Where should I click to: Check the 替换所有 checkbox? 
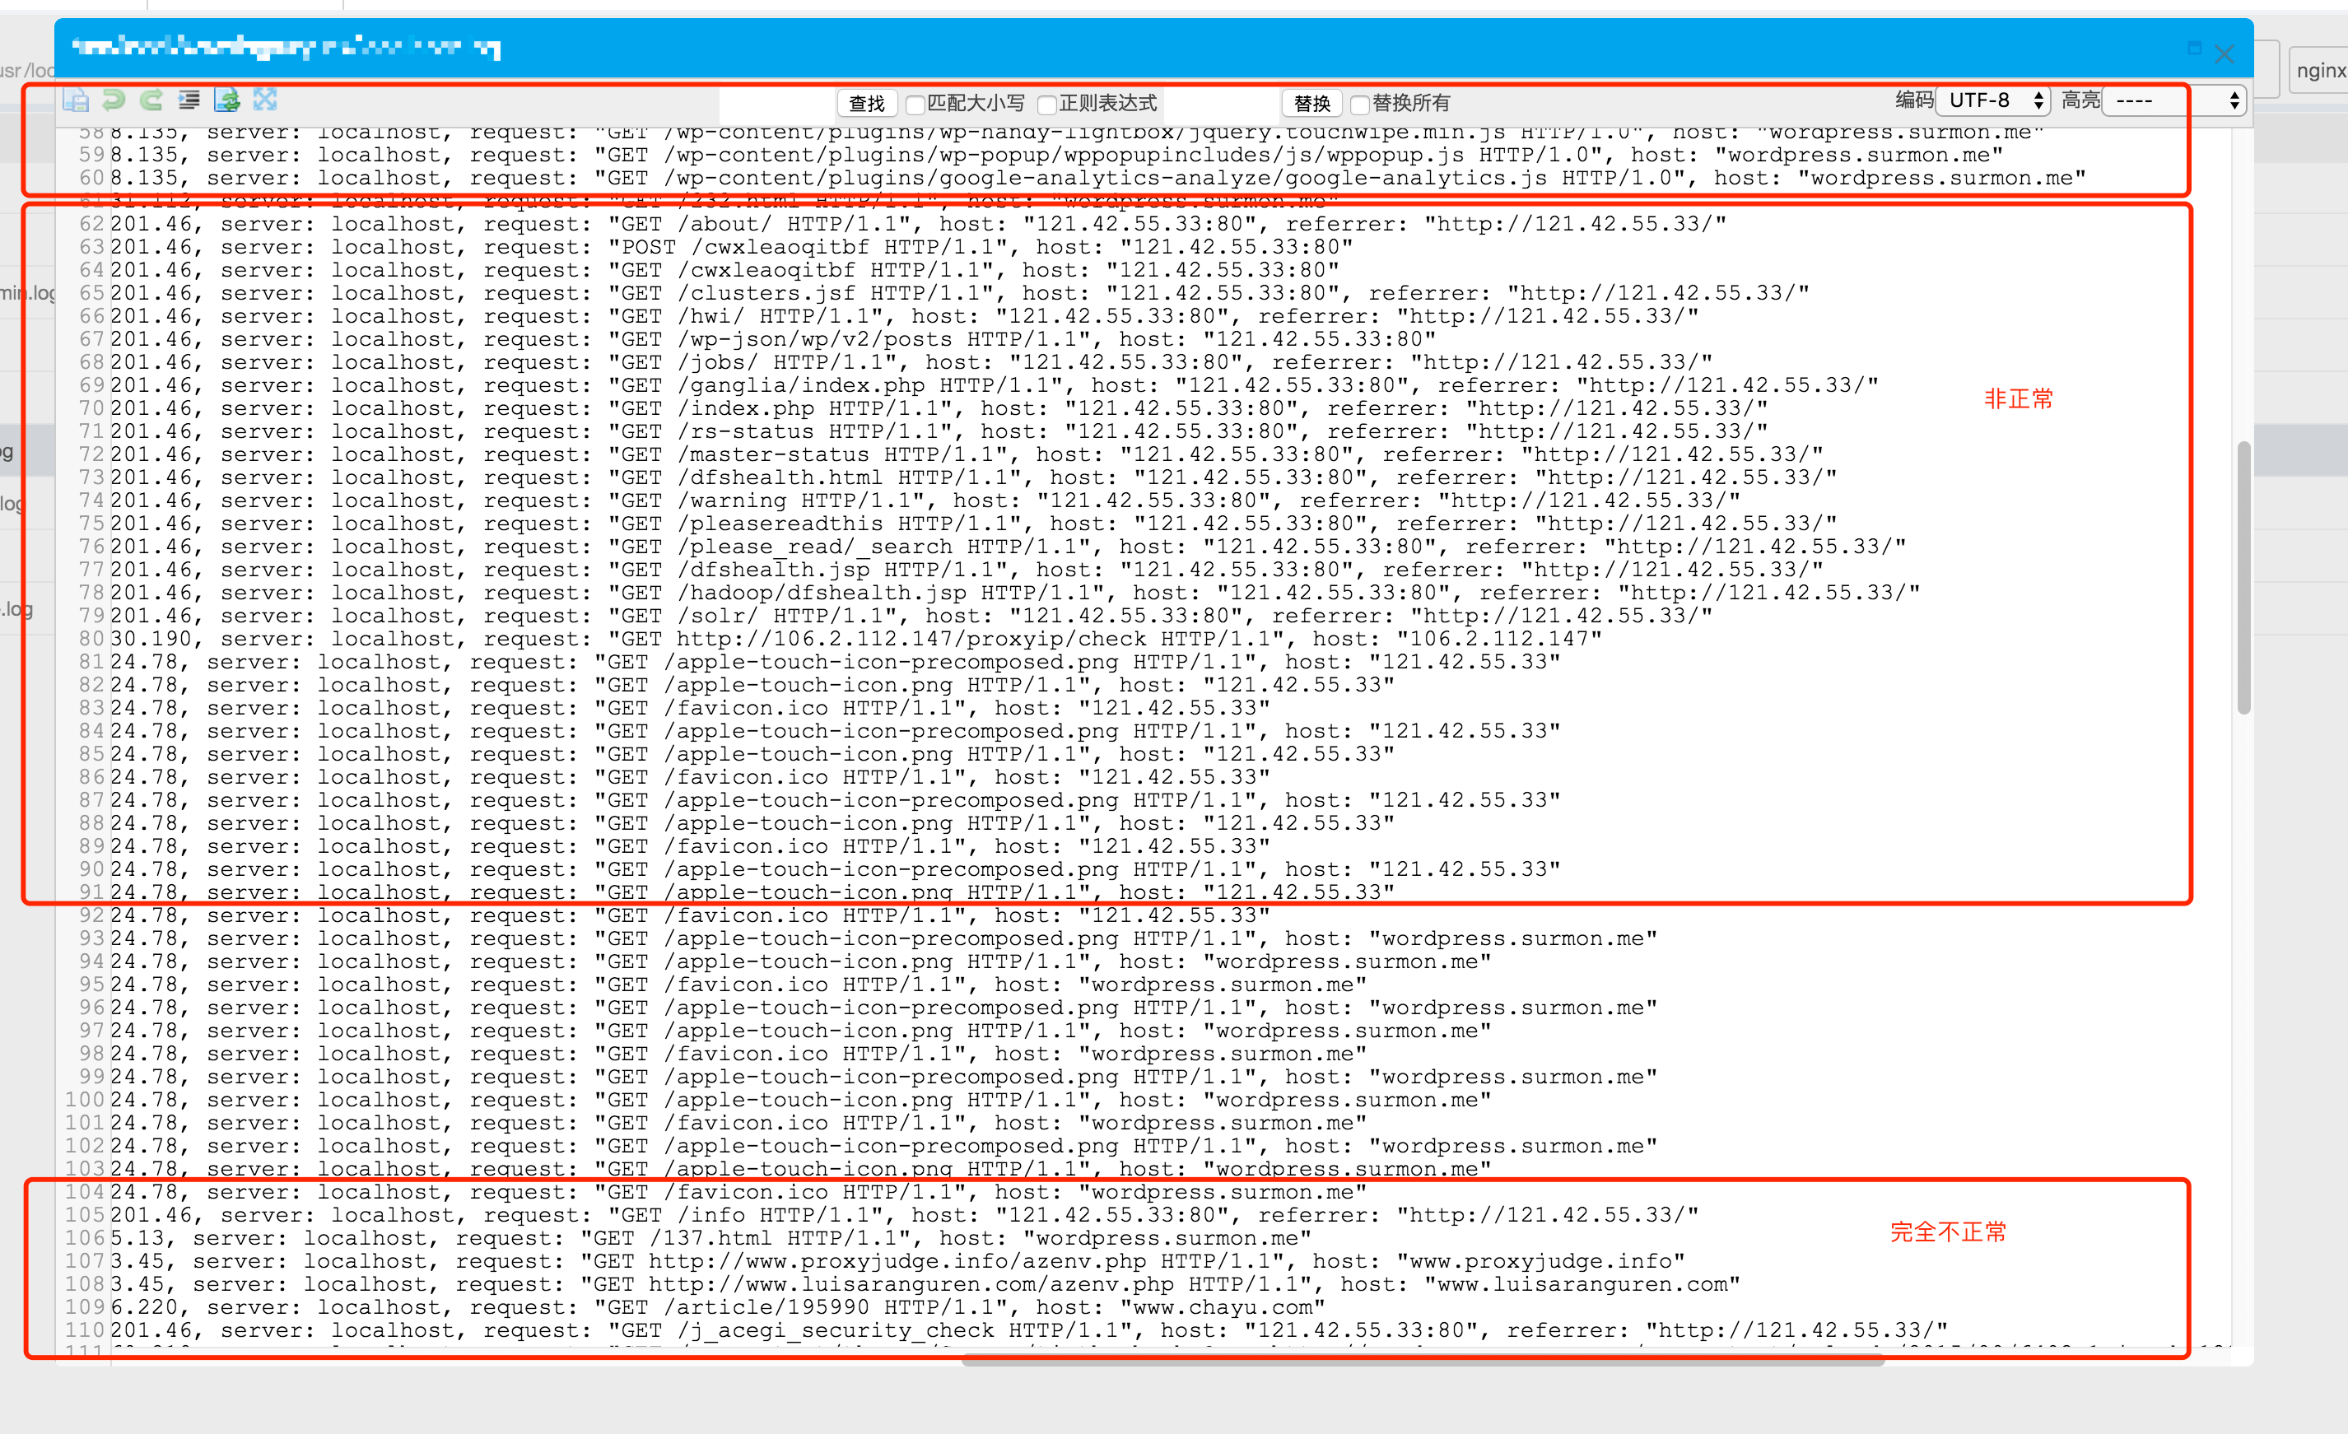pos(1360,104)
